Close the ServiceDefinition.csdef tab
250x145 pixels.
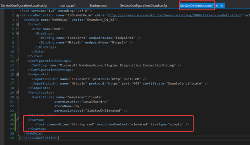click(x=222, y=6)
